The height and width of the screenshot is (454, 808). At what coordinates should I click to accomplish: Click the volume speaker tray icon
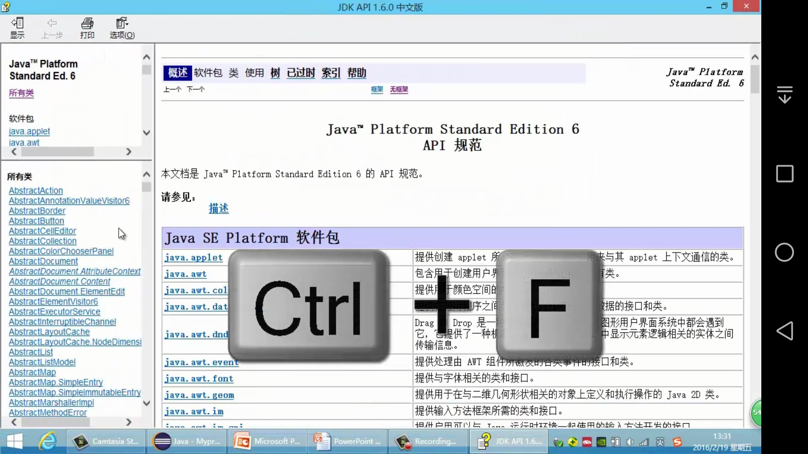(630, 442)
